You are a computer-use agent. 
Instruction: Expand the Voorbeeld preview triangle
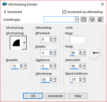(5, 12)
